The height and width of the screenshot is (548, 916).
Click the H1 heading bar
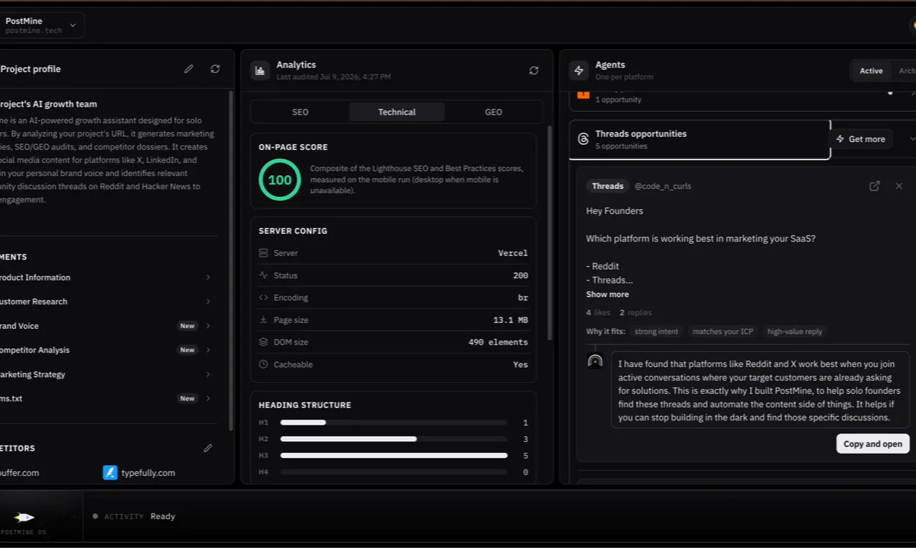point(394,423)
